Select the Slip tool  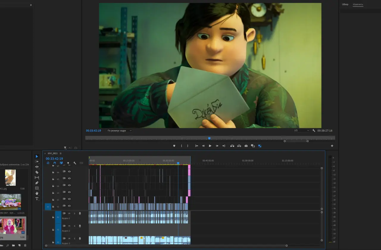pyautogui.click(x=37, y=178)
